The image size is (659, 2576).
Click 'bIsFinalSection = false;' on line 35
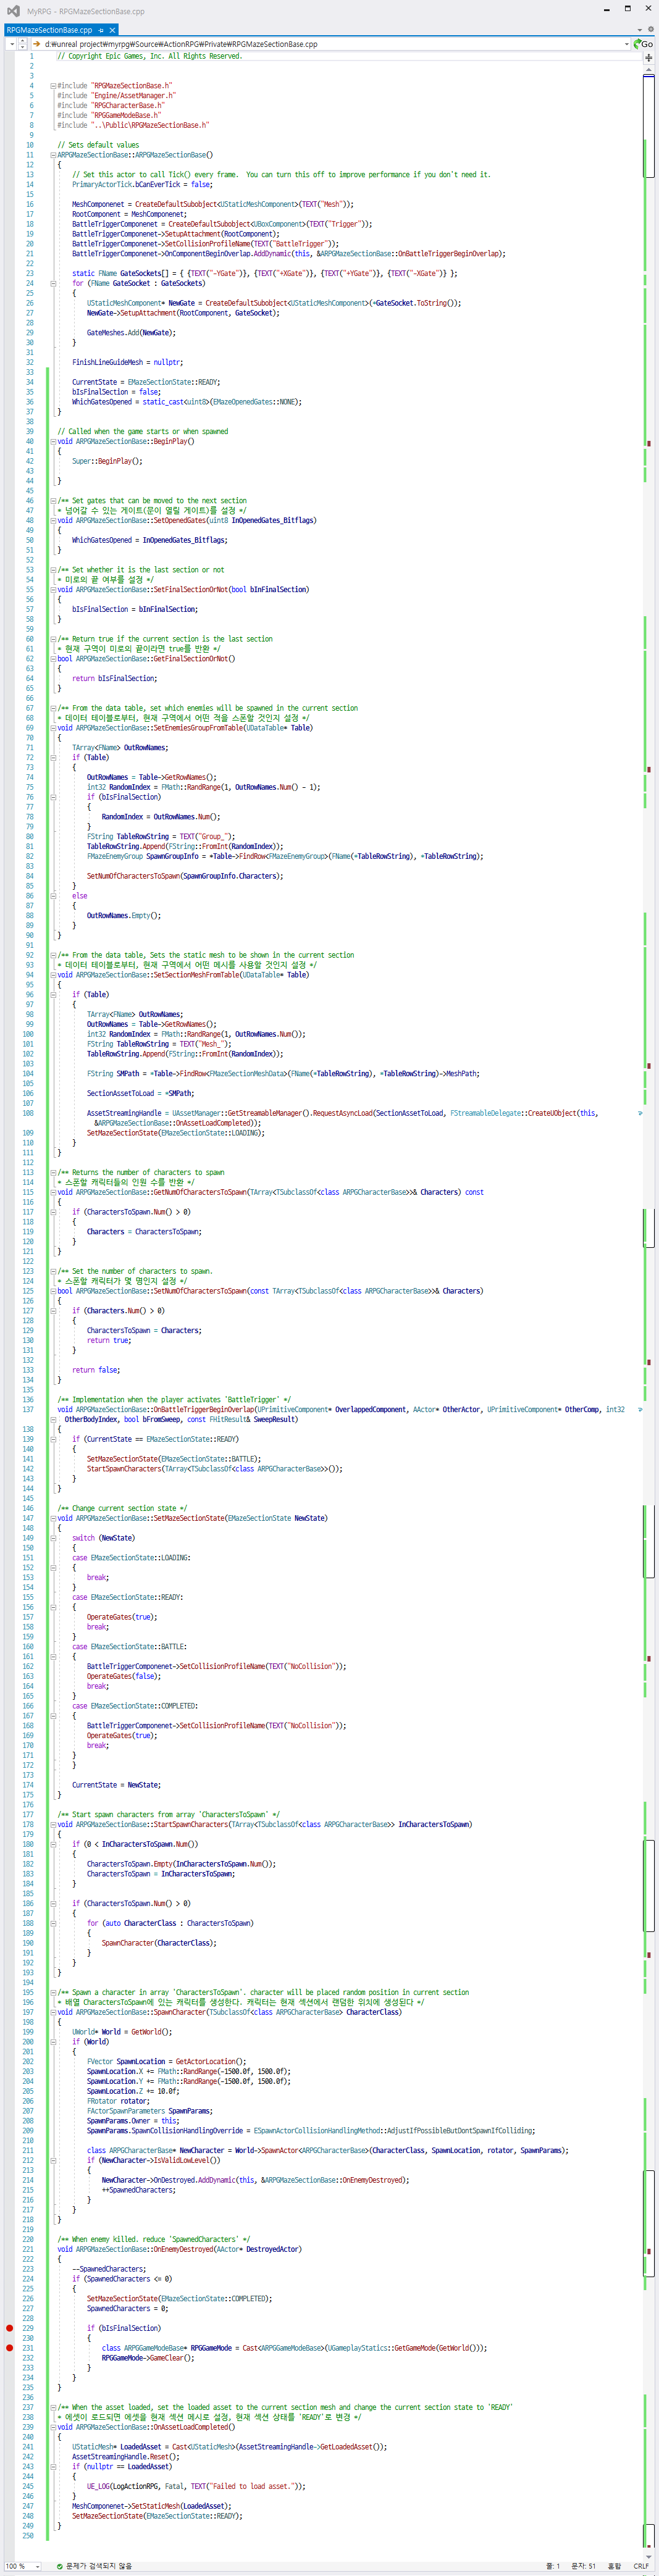click(x=116, y=392)
